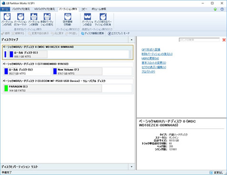227x175 pixels.
Task: Click the 変更なし status bar text
Action: point(218,173)
